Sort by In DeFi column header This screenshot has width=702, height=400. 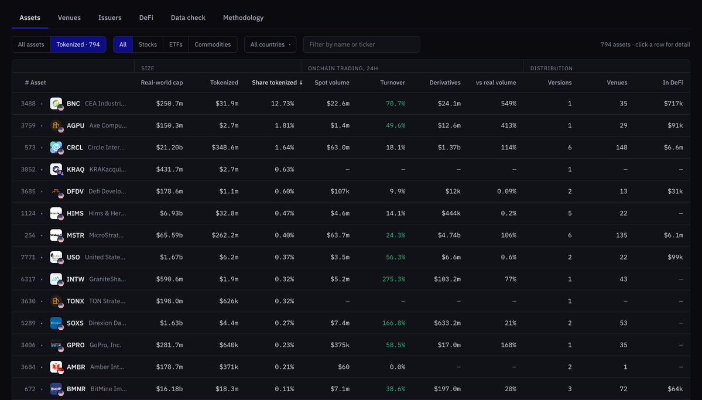tap(673, 83)
